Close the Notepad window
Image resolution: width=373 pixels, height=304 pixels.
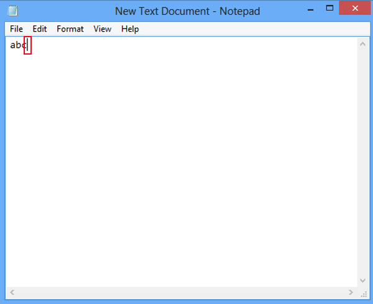point(355,8)
